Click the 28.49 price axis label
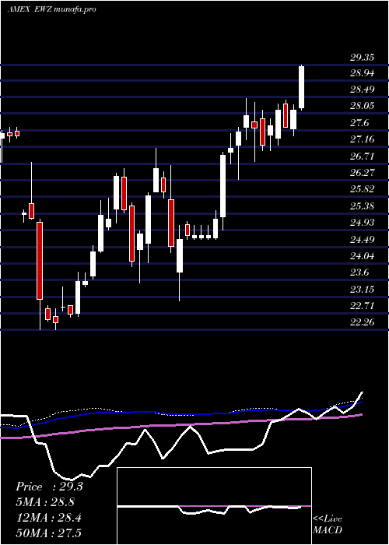Viewport: 389px width, 545px height. coord(362,90)
